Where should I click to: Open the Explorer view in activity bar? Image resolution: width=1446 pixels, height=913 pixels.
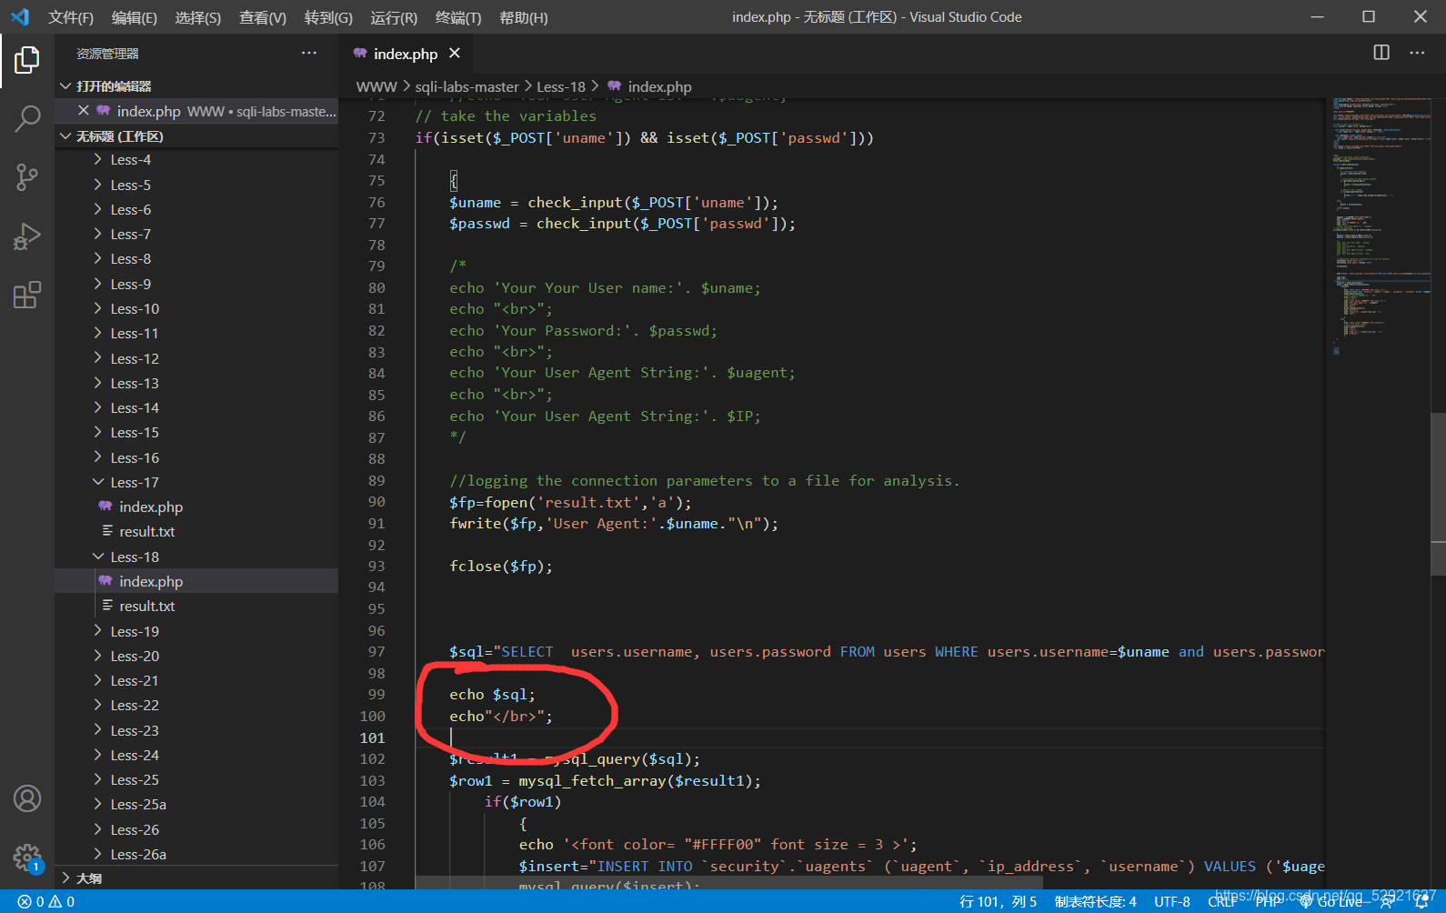(x=27, y=60)
